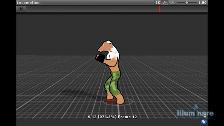The height and width of the screenshot is (126, 224).
Task: Click the Locomotion preview title
Action: coord(28,2)
